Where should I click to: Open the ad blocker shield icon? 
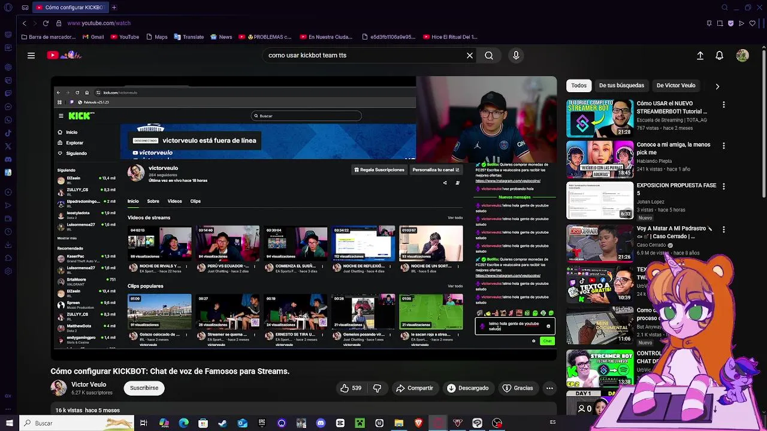(x=730, y=23)
